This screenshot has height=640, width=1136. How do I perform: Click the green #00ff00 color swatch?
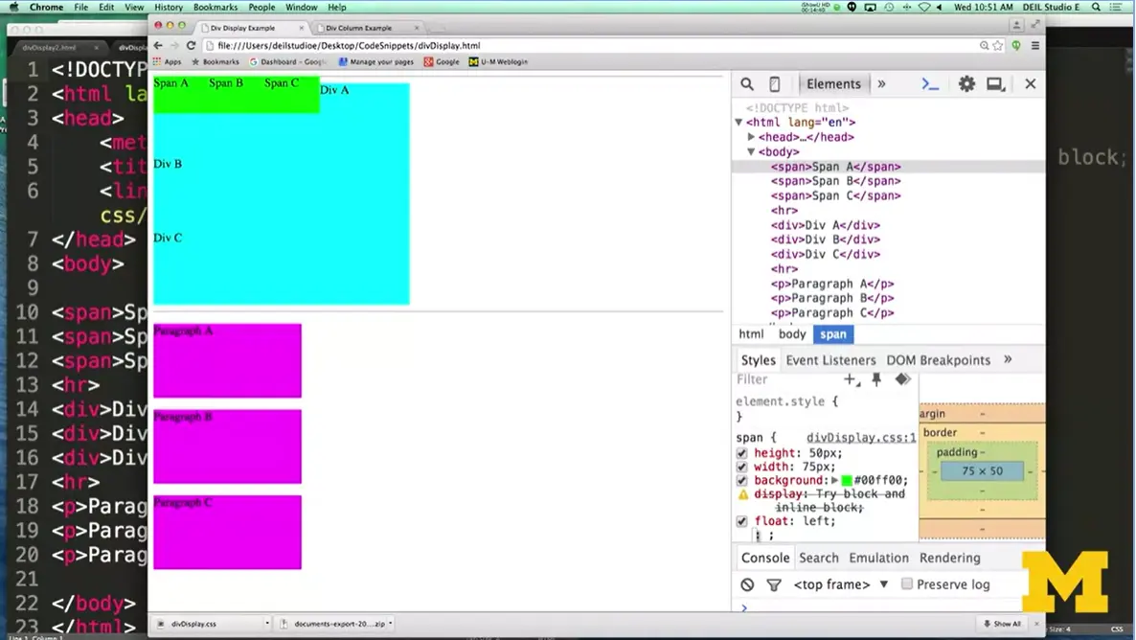tap(847, 481)
